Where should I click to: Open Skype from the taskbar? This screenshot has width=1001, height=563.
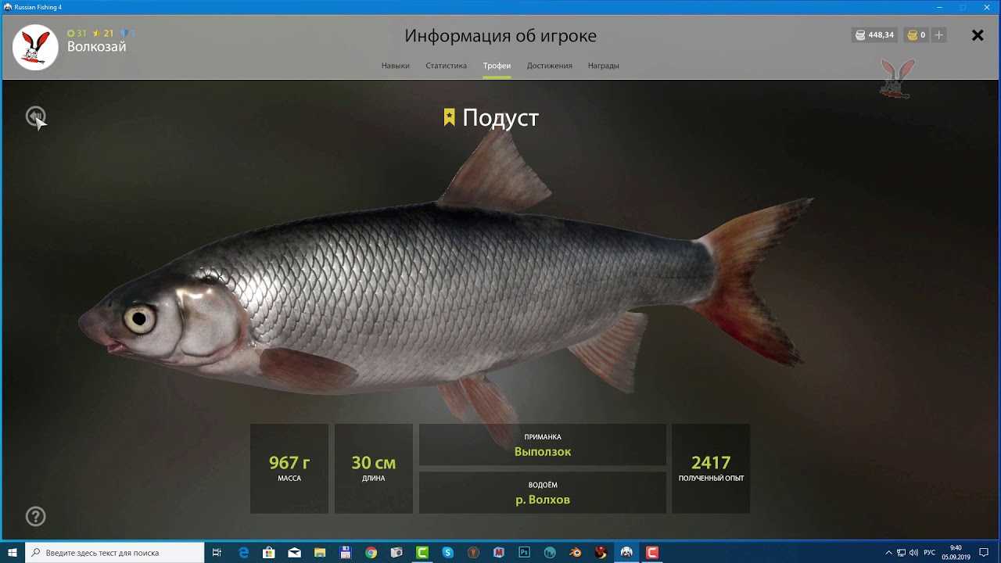click(447, 552)
